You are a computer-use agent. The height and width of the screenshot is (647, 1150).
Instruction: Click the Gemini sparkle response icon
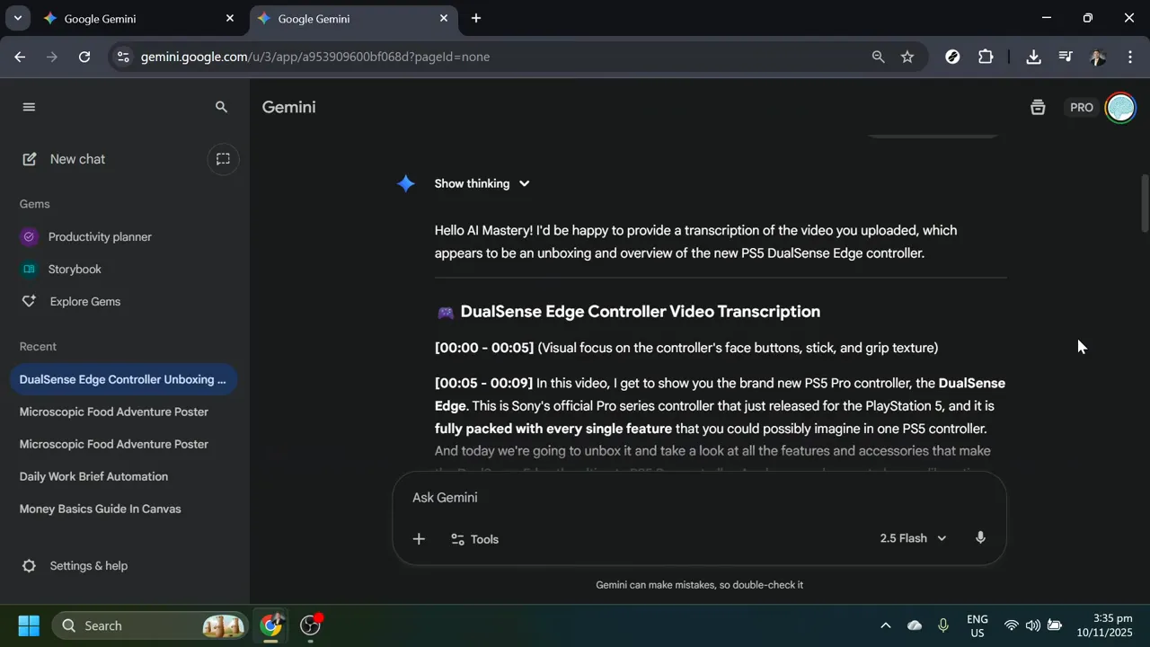(406, 183)
